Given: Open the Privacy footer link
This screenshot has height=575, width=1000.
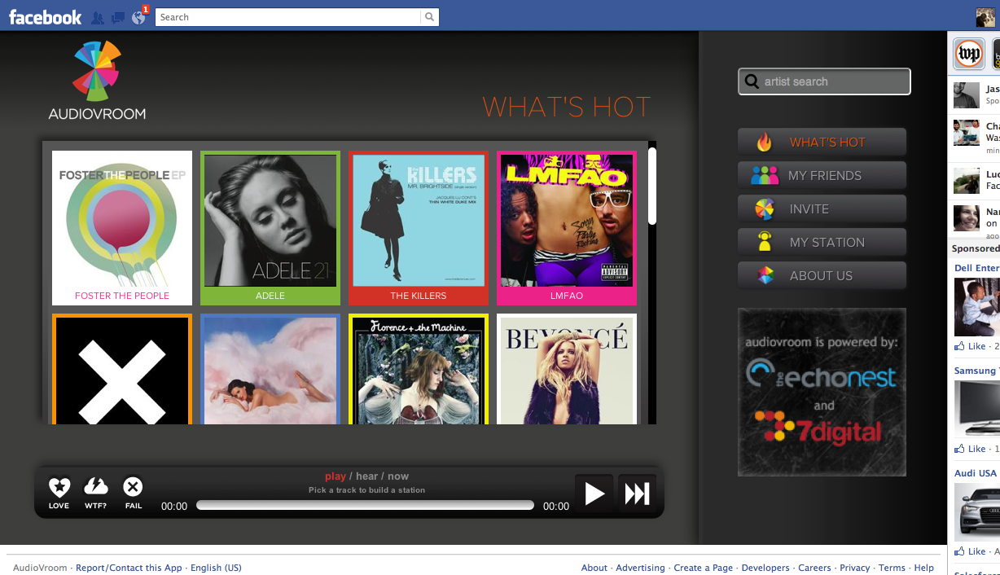Looking at the screenshot, I should pyautogui.click(x=853, y=567).
